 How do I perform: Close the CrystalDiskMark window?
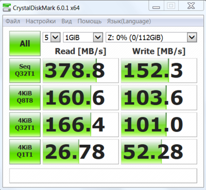[x=191, y=7]
